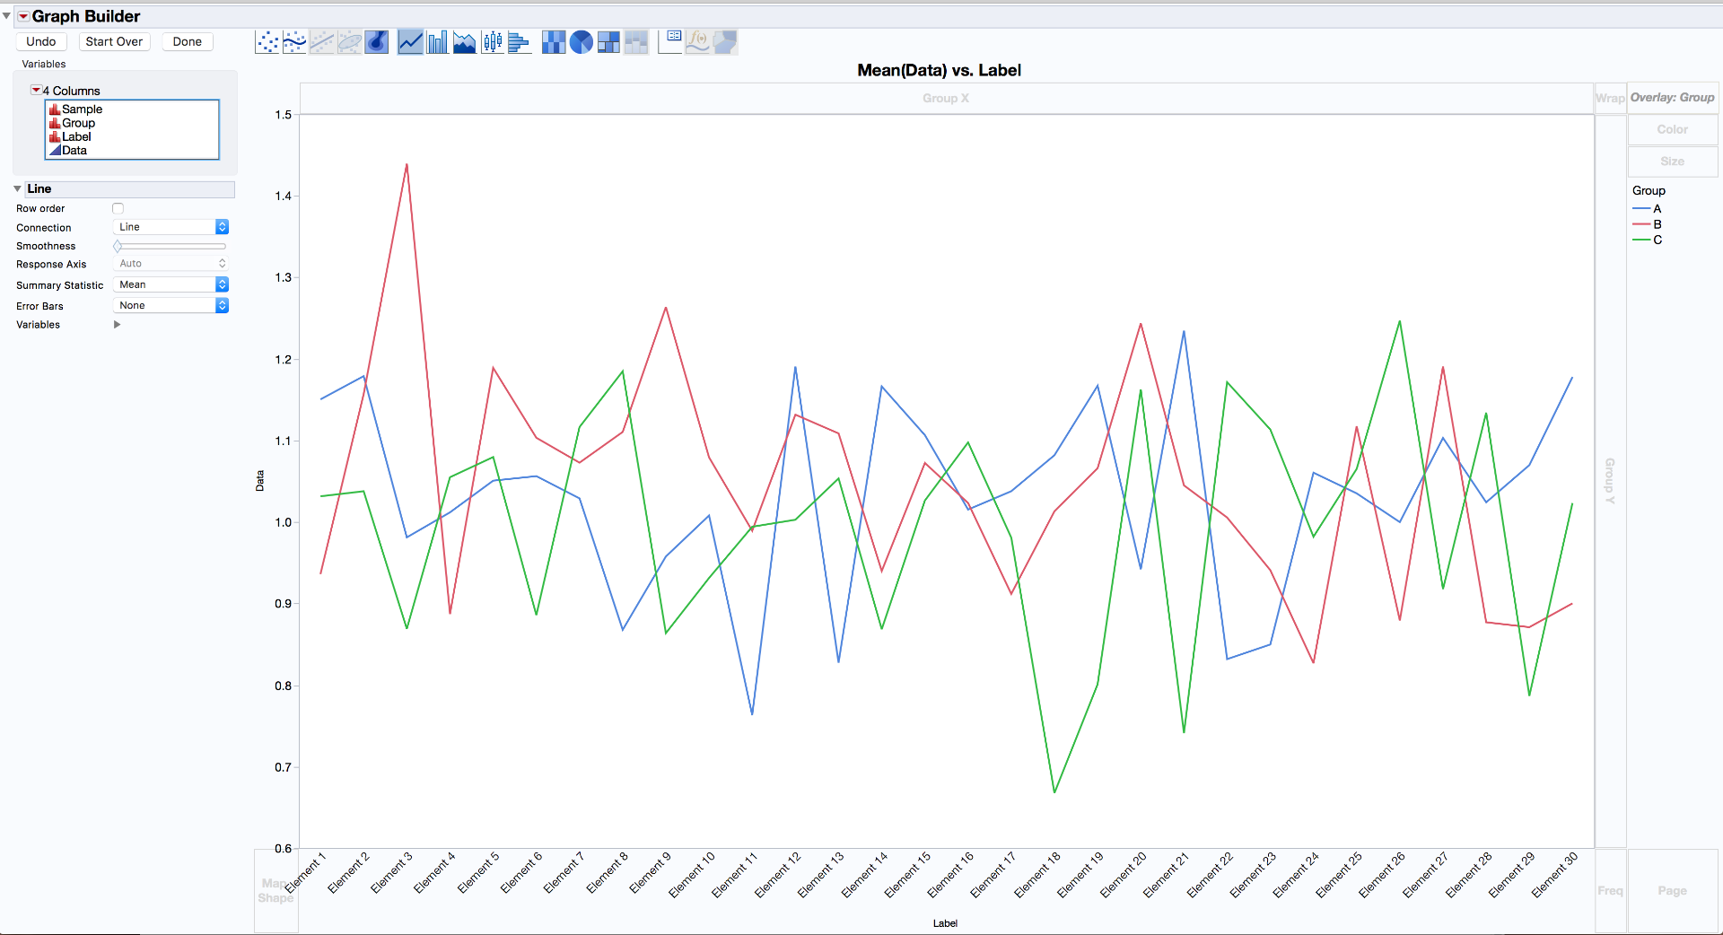
Task: Select the Histogram element icon
Action: 520,42
